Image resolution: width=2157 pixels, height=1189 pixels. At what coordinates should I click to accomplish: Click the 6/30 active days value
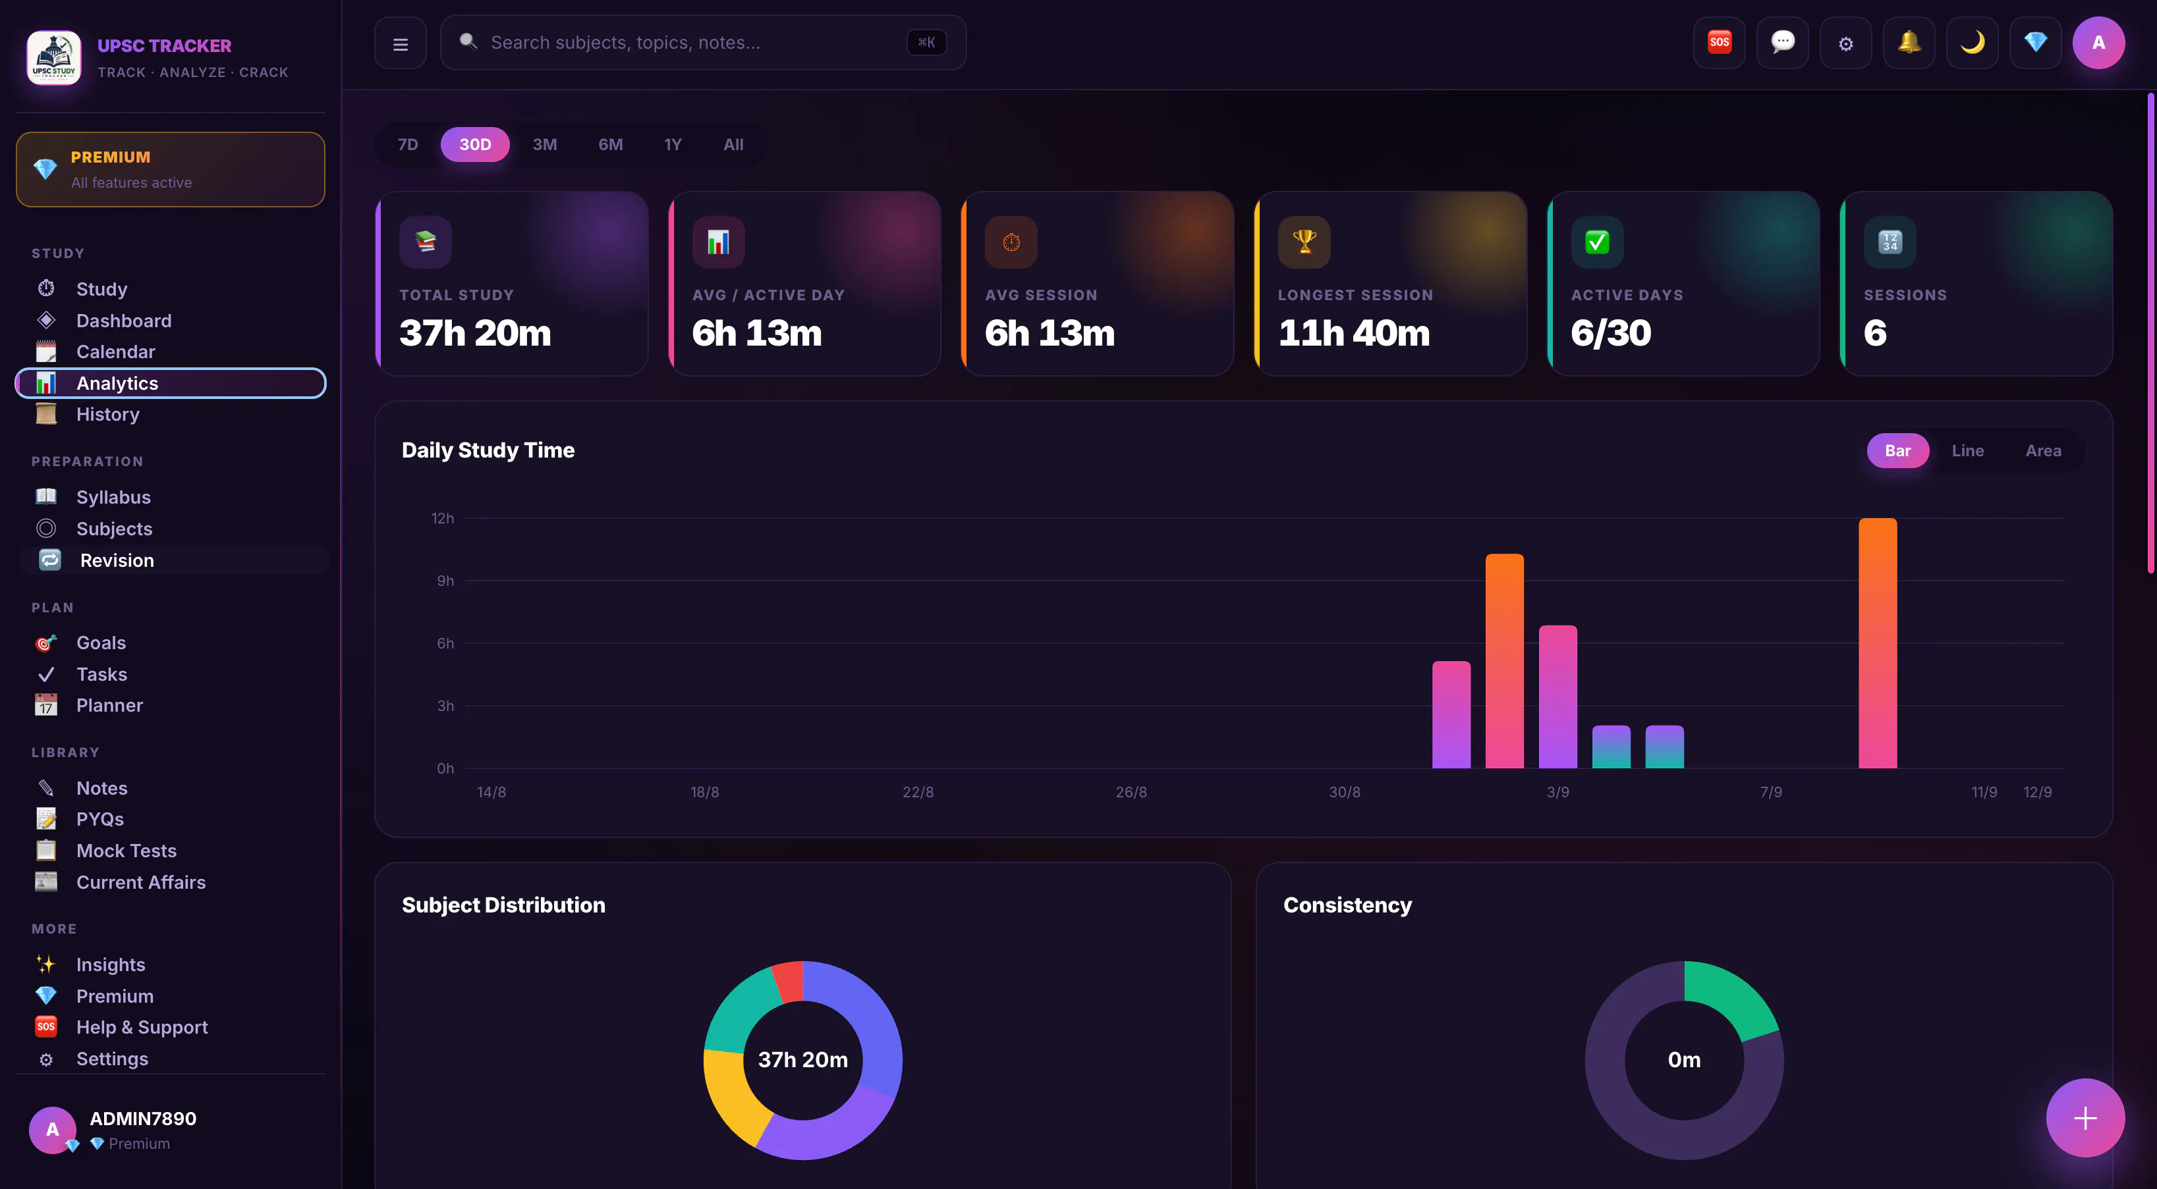1611,333
